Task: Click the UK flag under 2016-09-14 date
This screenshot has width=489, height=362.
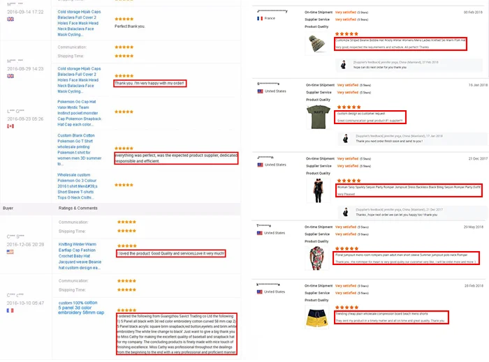Action: 10,20
